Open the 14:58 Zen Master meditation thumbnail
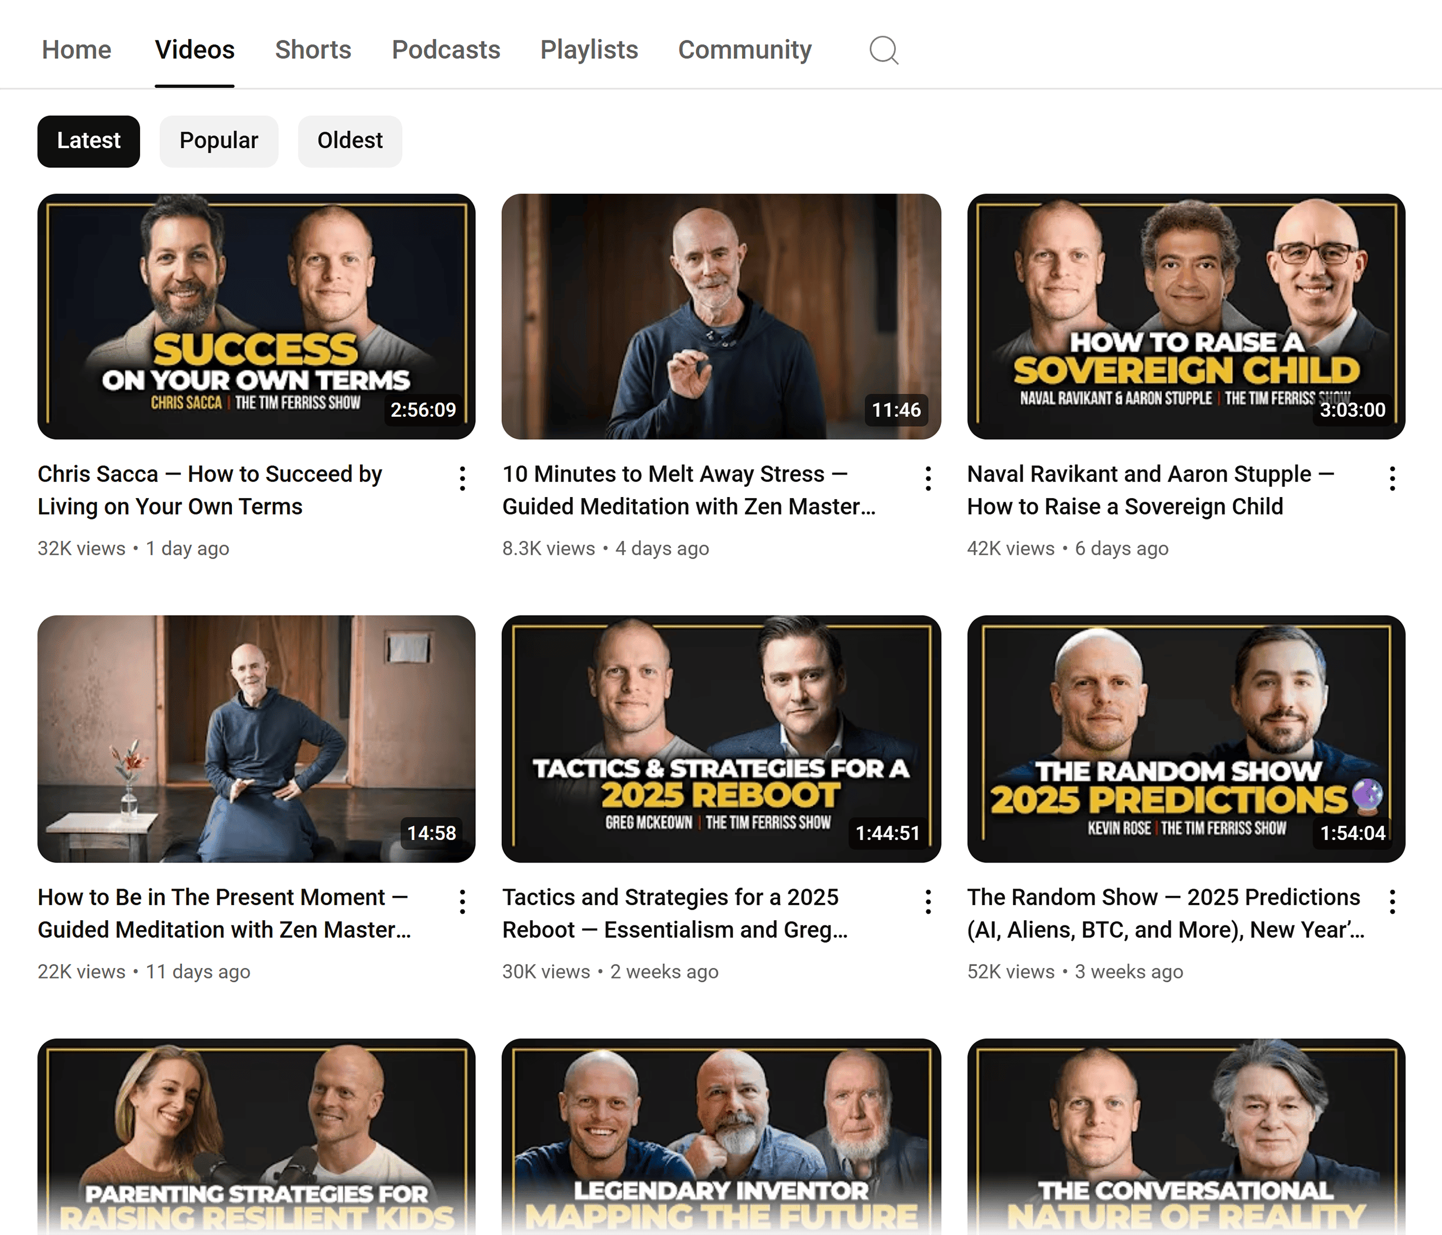This screenshot has height=1235, width=1442. (256, 739)
